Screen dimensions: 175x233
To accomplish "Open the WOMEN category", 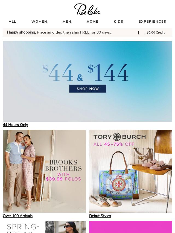I will [x=39, y=22].
